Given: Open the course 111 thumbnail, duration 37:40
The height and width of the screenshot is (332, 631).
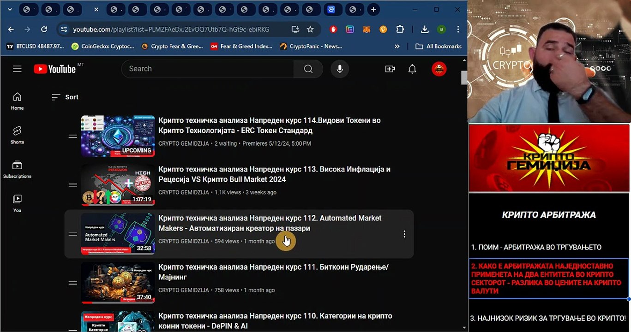Looking at the screenshot, I should (118, 283).
